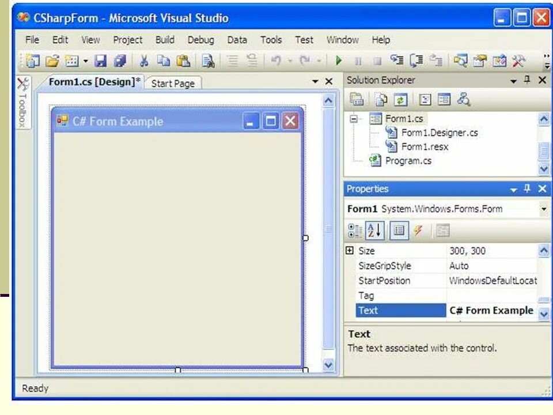Collapse the Form1.cs tree node
The image size is (553, 415).
(354, 119)
